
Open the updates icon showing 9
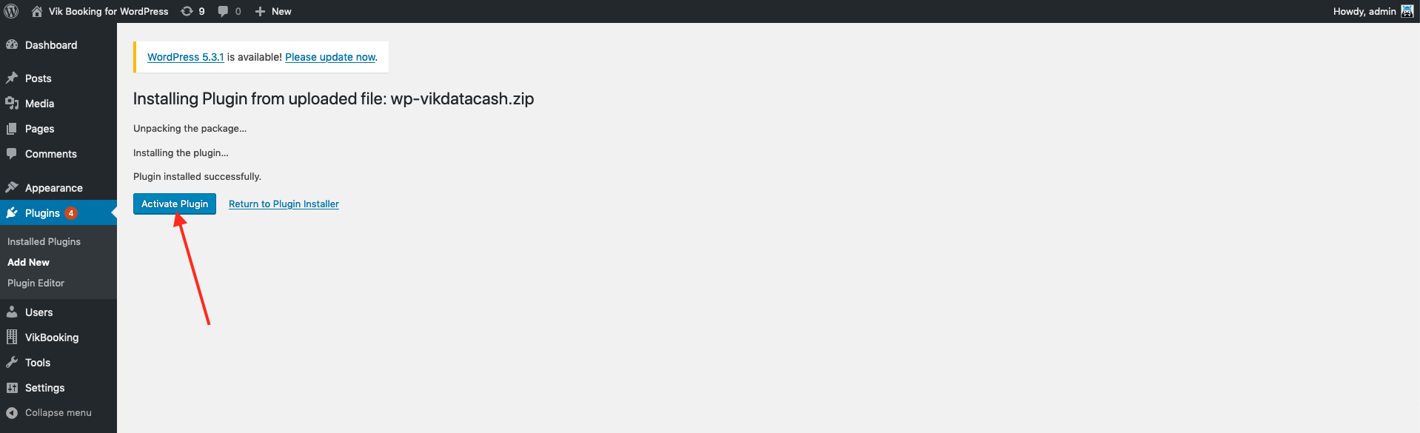coord(187,11)
